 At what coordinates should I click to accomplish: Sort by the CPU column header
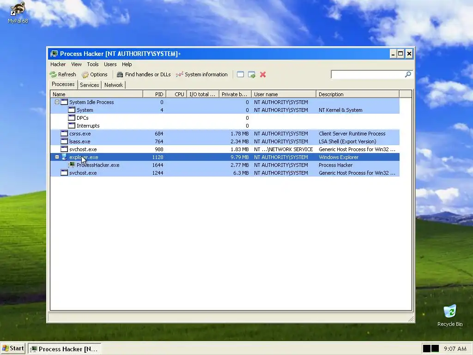(x=176, y=94)
